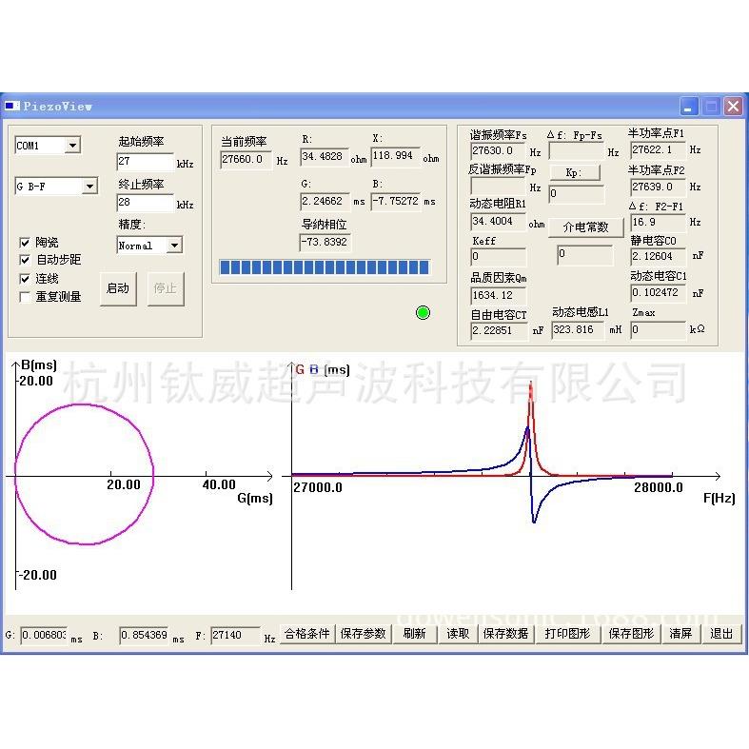Image resolution: width=749 pixels, height=749 pixels.
Task: Click the Δf: F2-F1 field showing 16.9
Action: click(659, 223)
